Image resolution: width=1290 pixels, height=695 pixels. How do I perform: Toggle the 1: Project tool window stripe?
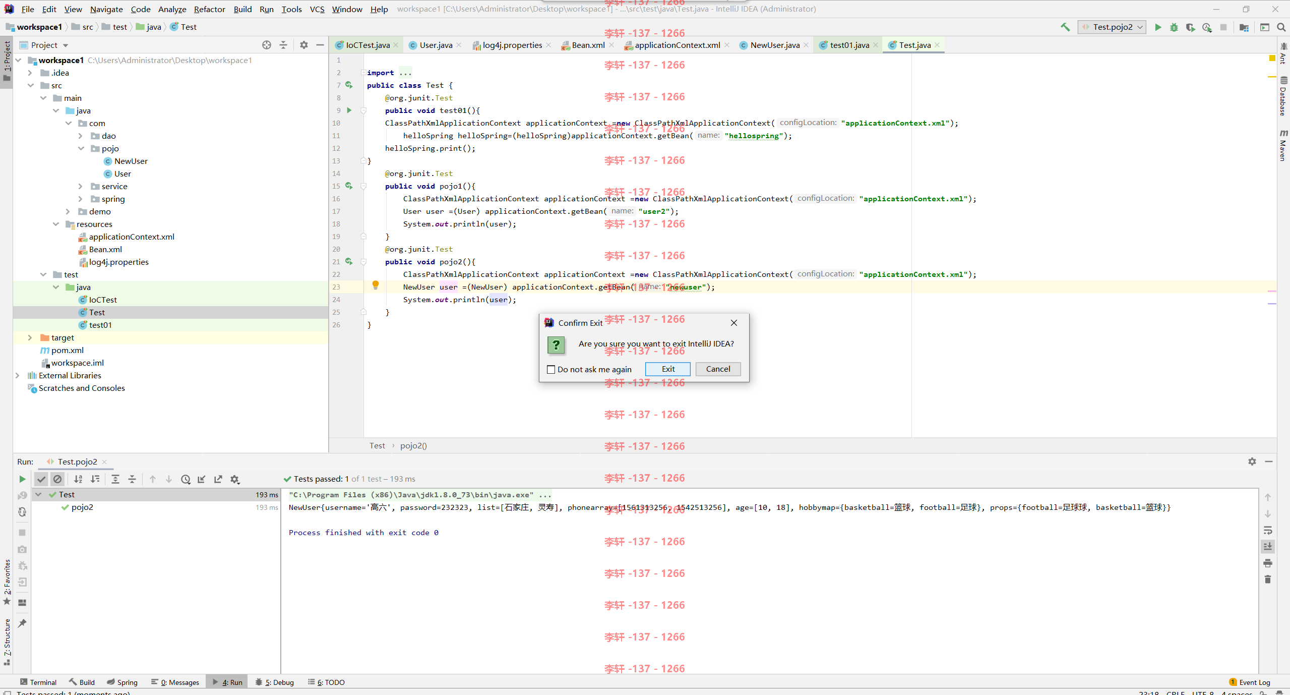7,62
